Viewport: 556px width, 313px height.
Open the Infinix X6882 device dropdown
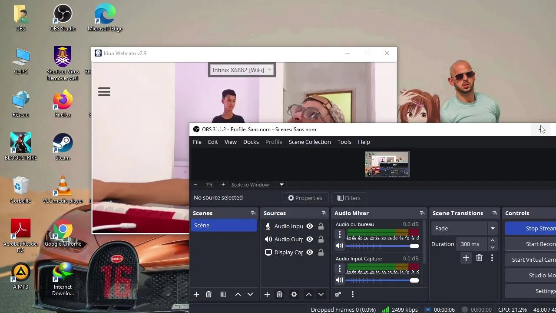[242, 70]
